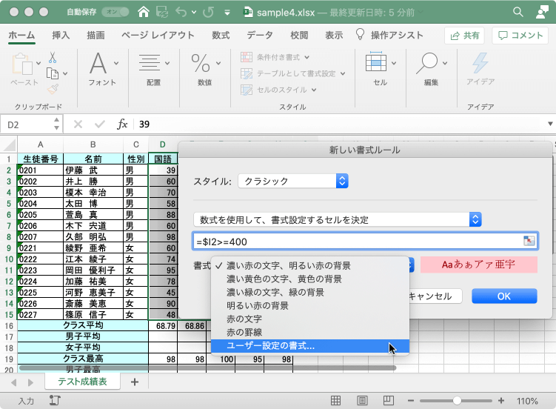
Task: Open Cell Styles (セルのスタイル) menu
Action: pyautogui.click(x=278, y=90)
